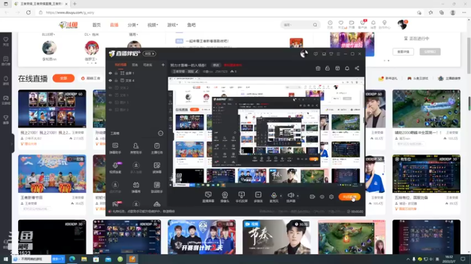
Task: Expand the 视频 dropdown in Douyu navigation
Action: tap(152, 25)
